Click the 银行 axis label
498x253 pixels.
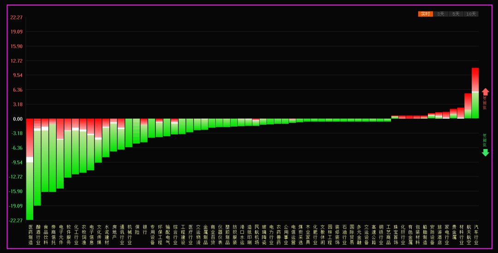pyautogui.click(x=145, y=230)
